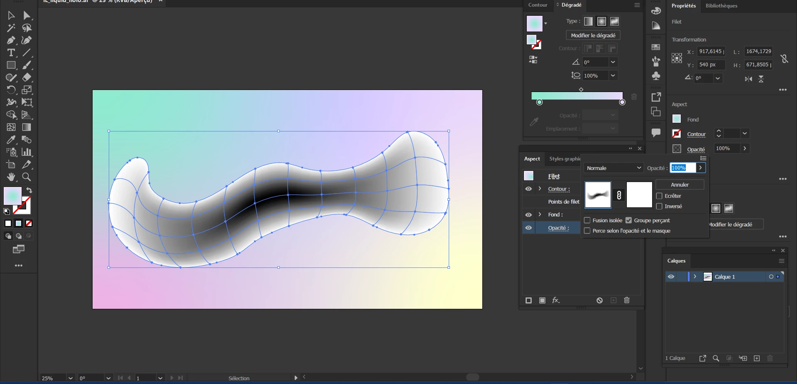Select the Scale tool
Image resolution: width=797 pixels, height=384 pixels.
pyautogui.click(x=27, y=90)
